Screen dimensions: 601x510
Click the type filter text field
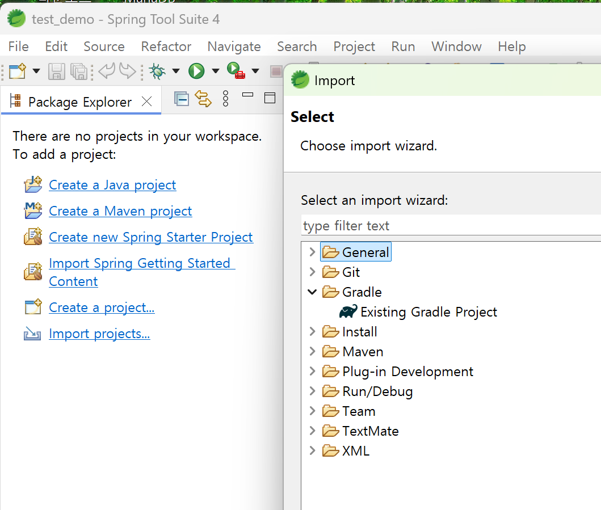[x=448, y=226]
